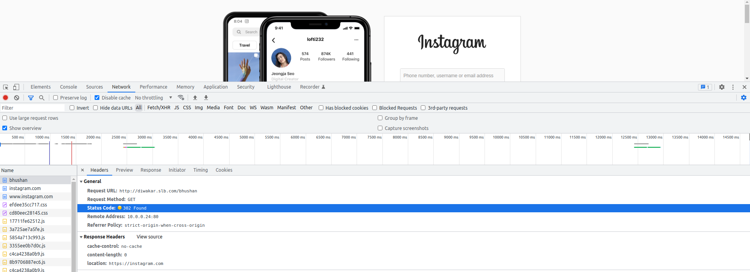
Task: Import HAR file upload icon
Action: pyautogui.click(x=195, y=98)
